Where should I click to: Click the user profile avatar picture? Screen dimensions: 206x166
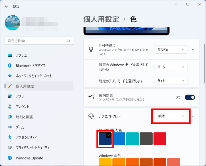click(13, 23)
